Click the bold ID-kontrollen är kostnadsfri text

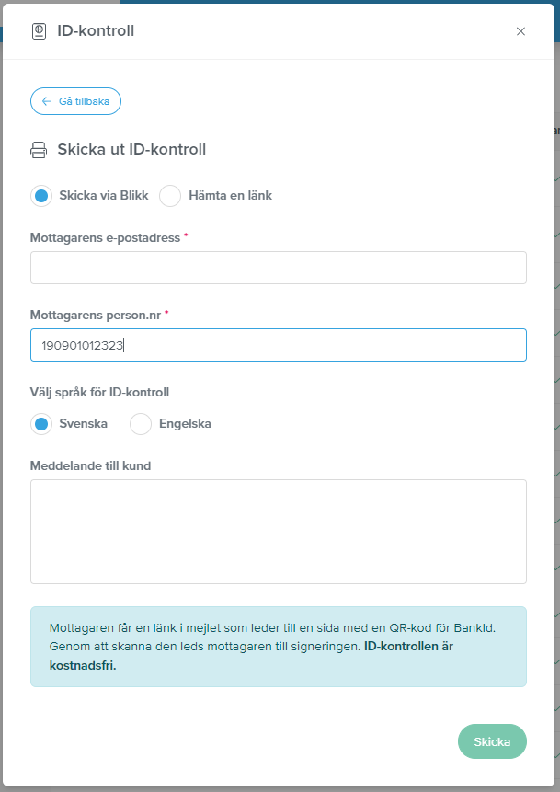pyautogui.click(x=251, y=656)
